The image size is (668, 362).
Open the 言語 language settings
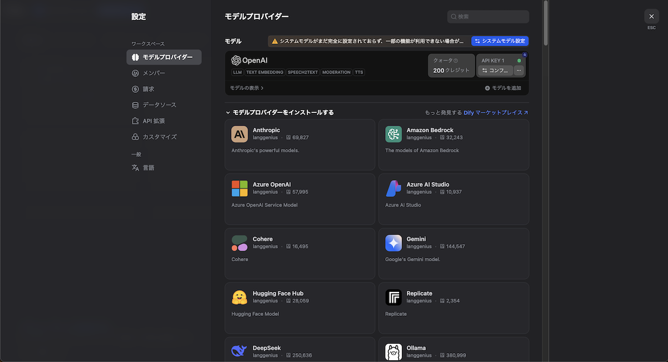[x=148, y=167]
